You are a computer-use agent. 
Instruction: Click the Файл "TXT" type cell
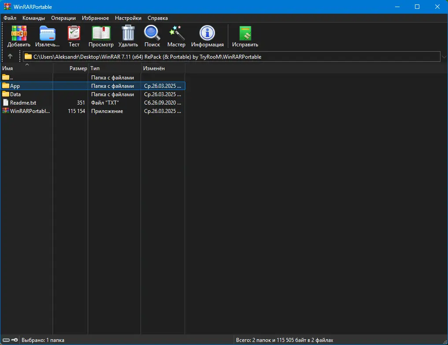point(105,102)
